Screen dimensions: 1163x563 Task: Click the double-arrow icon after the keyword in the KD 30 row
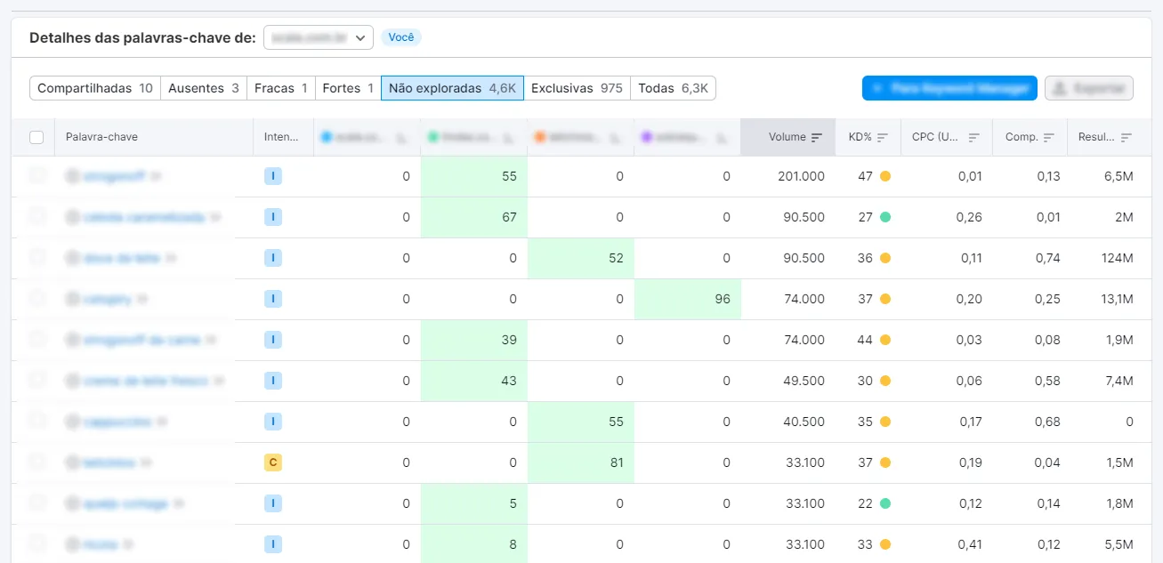pos(219,381)
